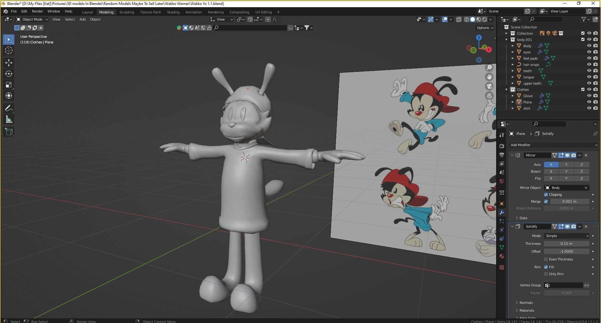Exclude the Clothes collection checkbox

point(583,89)
